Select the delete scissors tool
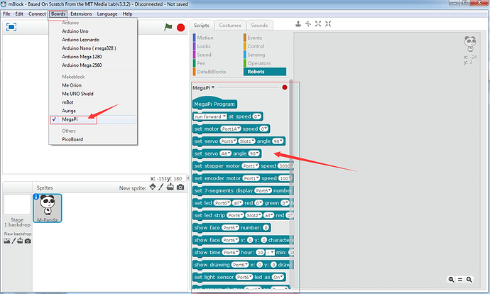Image resolution: width=490 pixels, height=294 pixels. coord(308,23)
